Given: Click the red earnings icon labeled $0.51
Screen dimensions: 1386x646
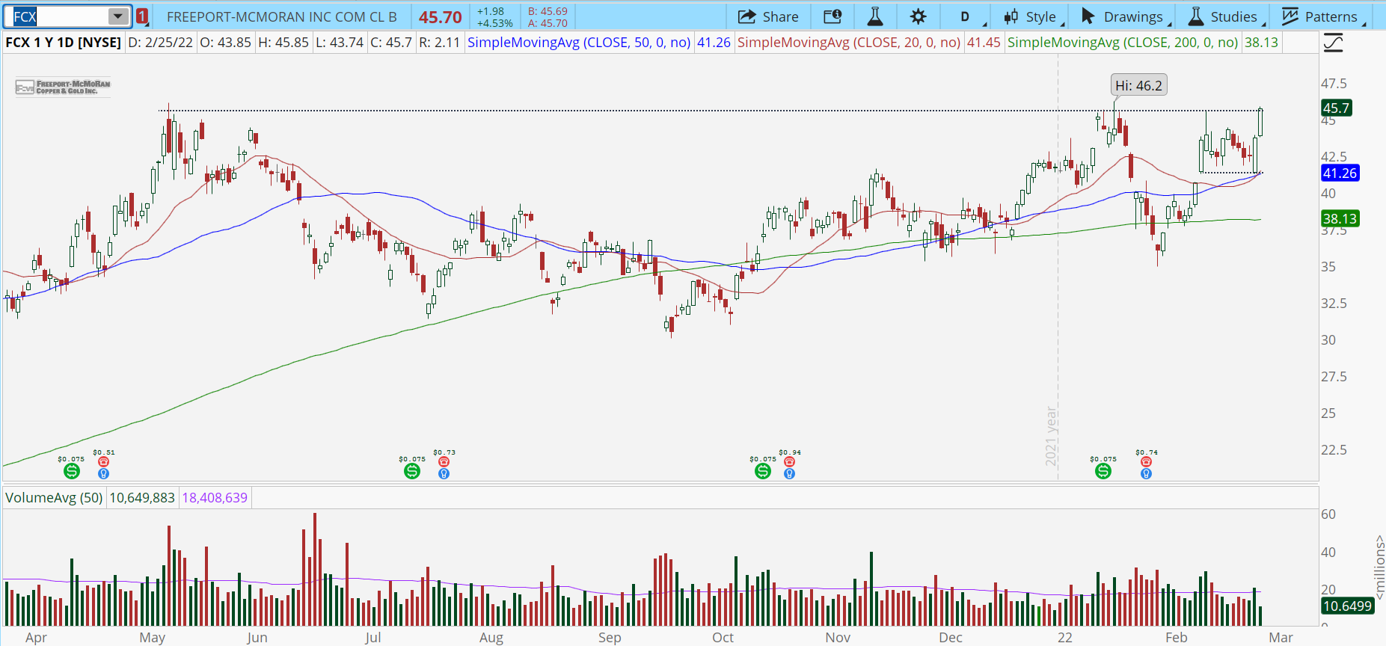Looking at the screenshot, I should [104, 462].
